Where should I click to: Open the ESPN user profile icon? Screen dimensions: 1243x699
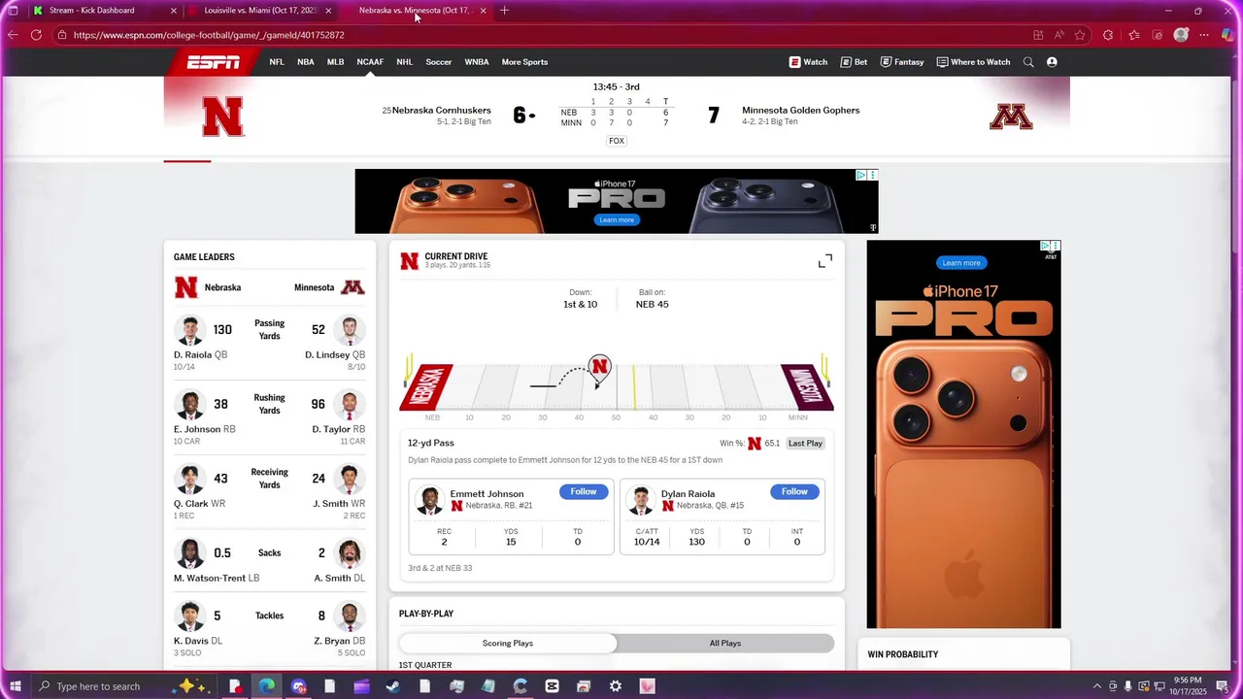[x=1052, y=62]
